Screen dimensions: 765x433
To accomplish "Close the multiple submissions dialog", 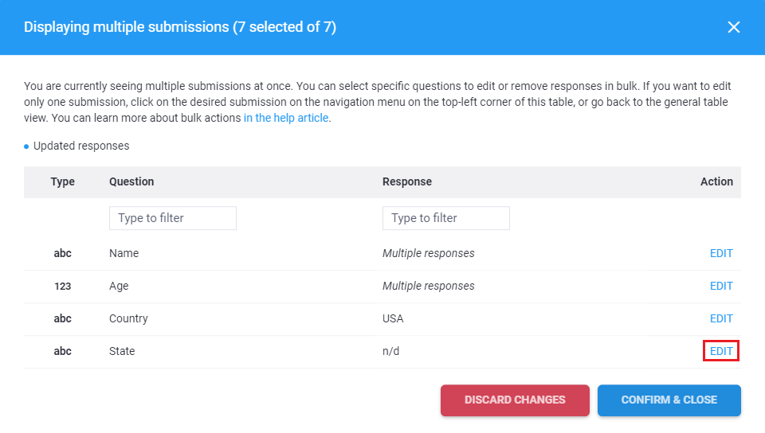I will (x=734, y=27).
